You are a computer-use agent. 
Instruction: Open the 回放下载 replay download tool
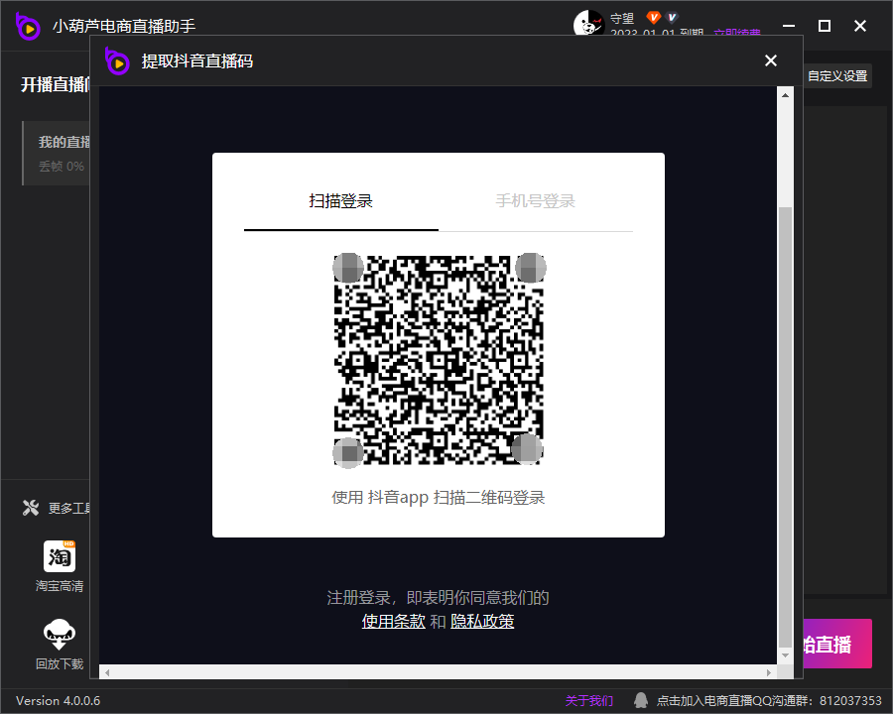click(x=60, y=635)
